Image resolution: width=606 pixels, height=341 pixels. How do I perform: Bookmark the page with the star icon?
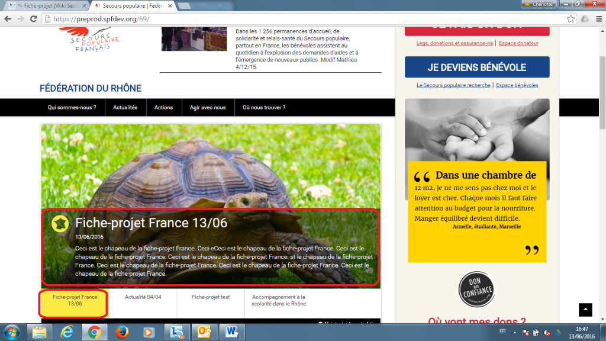(570, 19)
